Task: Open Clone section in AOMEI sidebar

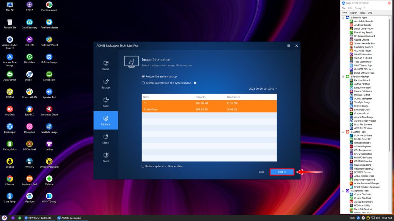Action: [x=105, y=139]
